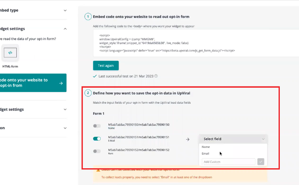Viewport: 299px width, 185px height.
Task: Click the Form 1 heading
Action: coord(99,114)
